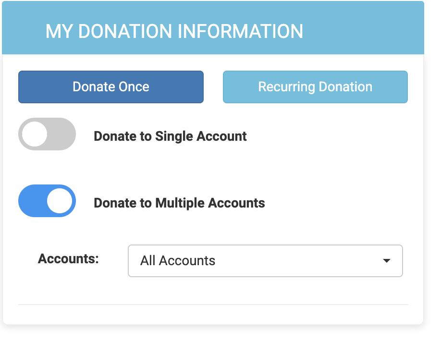This screenshot has height=343, width=441.
Task: Click the dropdown arrow in the Accounts selector
Action: pos(386,261)
